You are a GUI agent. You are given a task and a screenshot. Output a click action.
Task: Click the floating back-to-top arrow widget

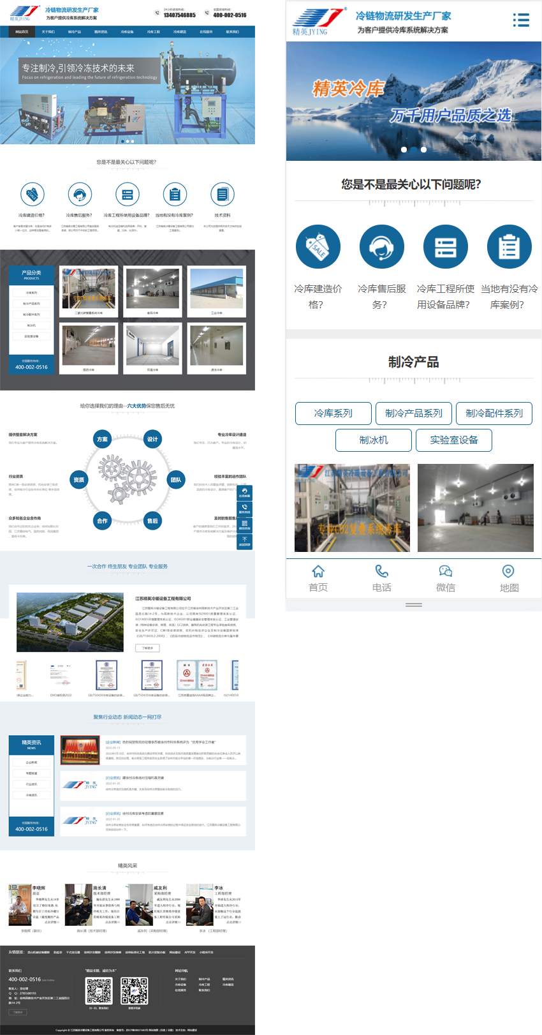(244, 542)
